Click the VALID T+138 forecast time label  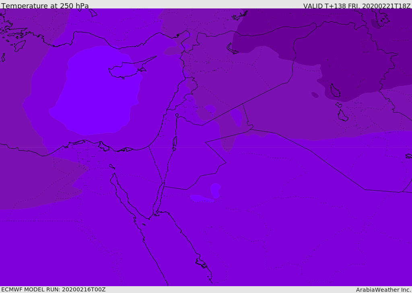pyautogui.click(x=356, y=6)
